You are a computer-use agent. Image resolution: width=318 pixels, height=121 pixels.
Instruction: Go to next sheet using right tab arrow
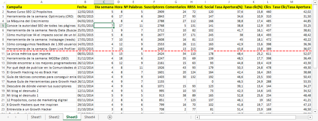(x=16, y=117)
